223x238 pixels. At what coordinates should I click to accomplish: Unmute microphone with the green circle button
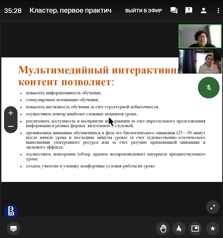pos(209,88)
